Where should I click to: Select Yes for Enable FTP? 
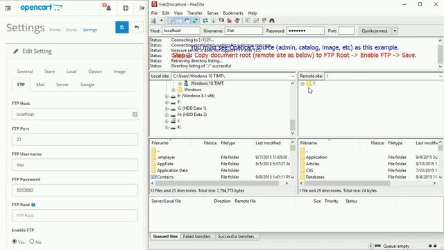(14, 241)
